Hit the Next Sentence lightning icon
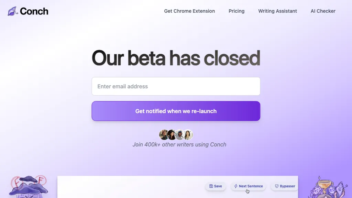The height and width of the screenshot is (198, 352). (x=236, y=186)
